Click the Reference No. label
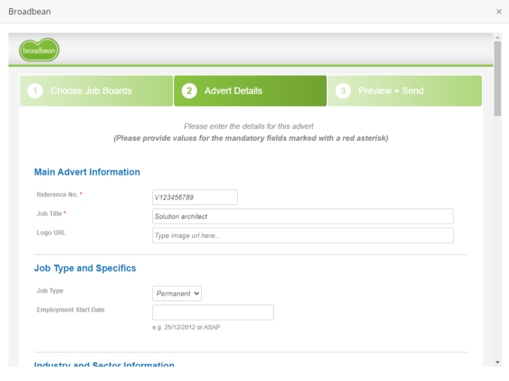 click(x=57, y=195)
